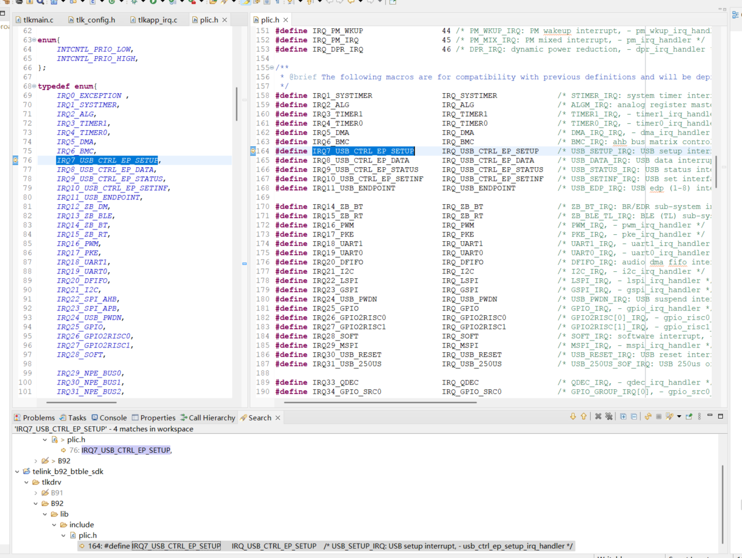The height and width of the screenshot is (558, 742).
Task: Expand the B92 node below line 76 match
Action: [36, 461]
